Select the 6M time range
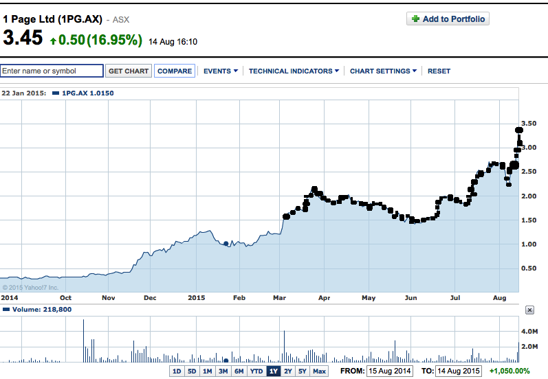The width and height of the screenshot is (548, 379). [239, 371]
